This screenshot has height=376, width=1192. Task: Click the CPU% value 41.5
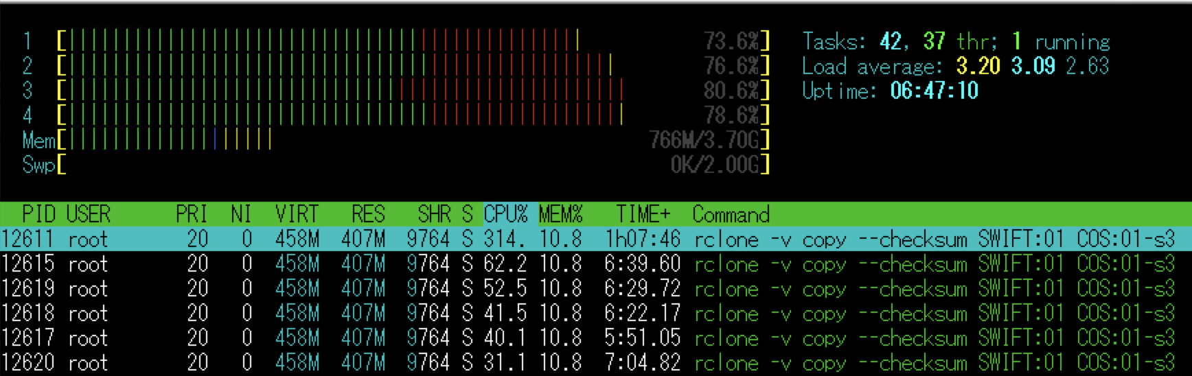point(505,314)
